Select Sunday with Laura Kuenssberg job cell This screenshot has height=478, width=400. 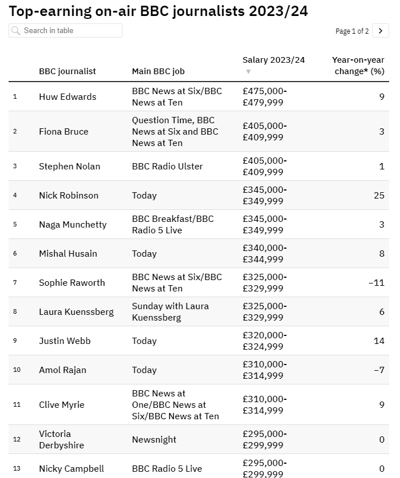click(x=170, y=312)
